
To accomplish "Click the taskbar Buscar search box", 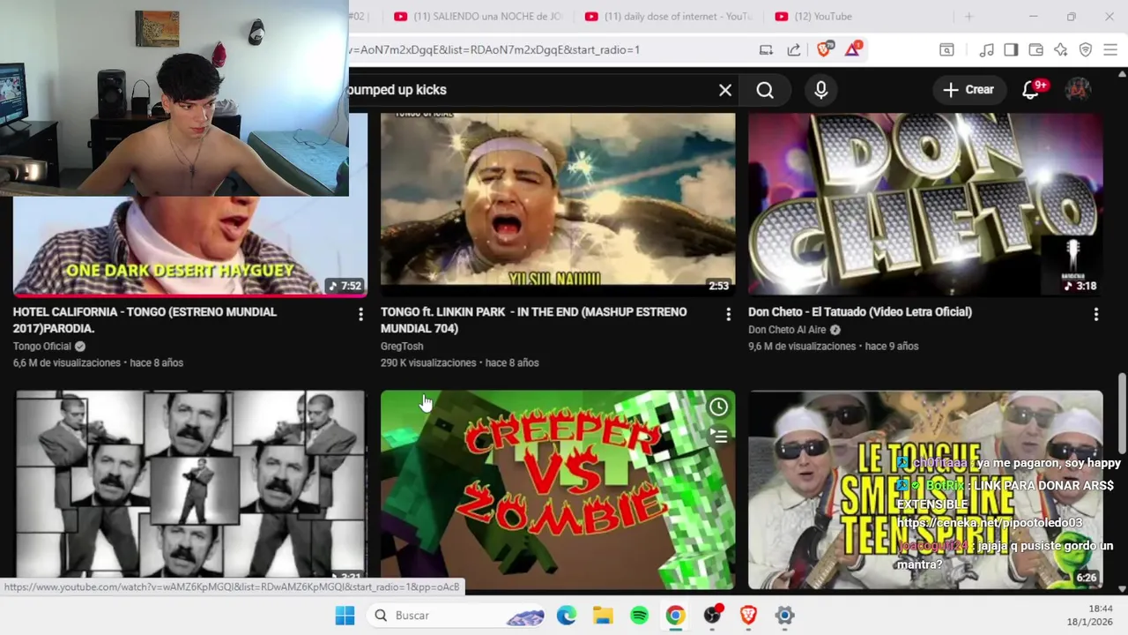I will [456, 616].
